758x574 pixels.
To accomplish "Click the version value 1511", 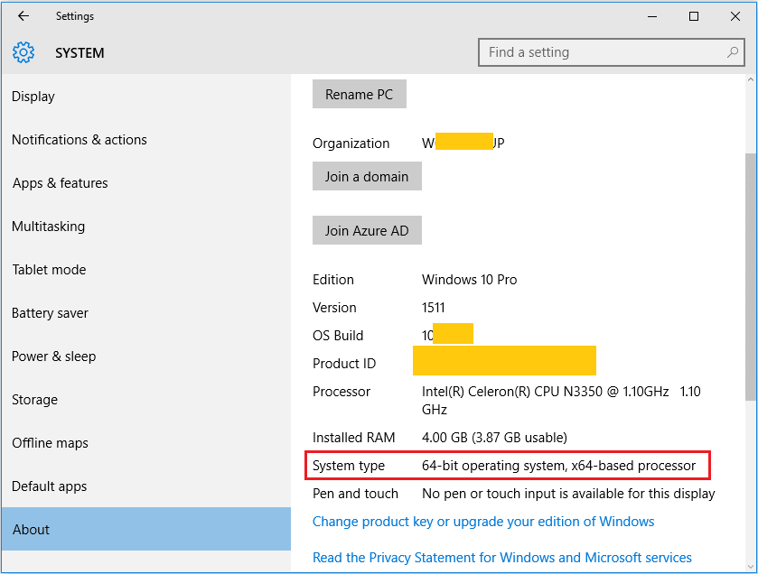I will click(x=433, y=308).
